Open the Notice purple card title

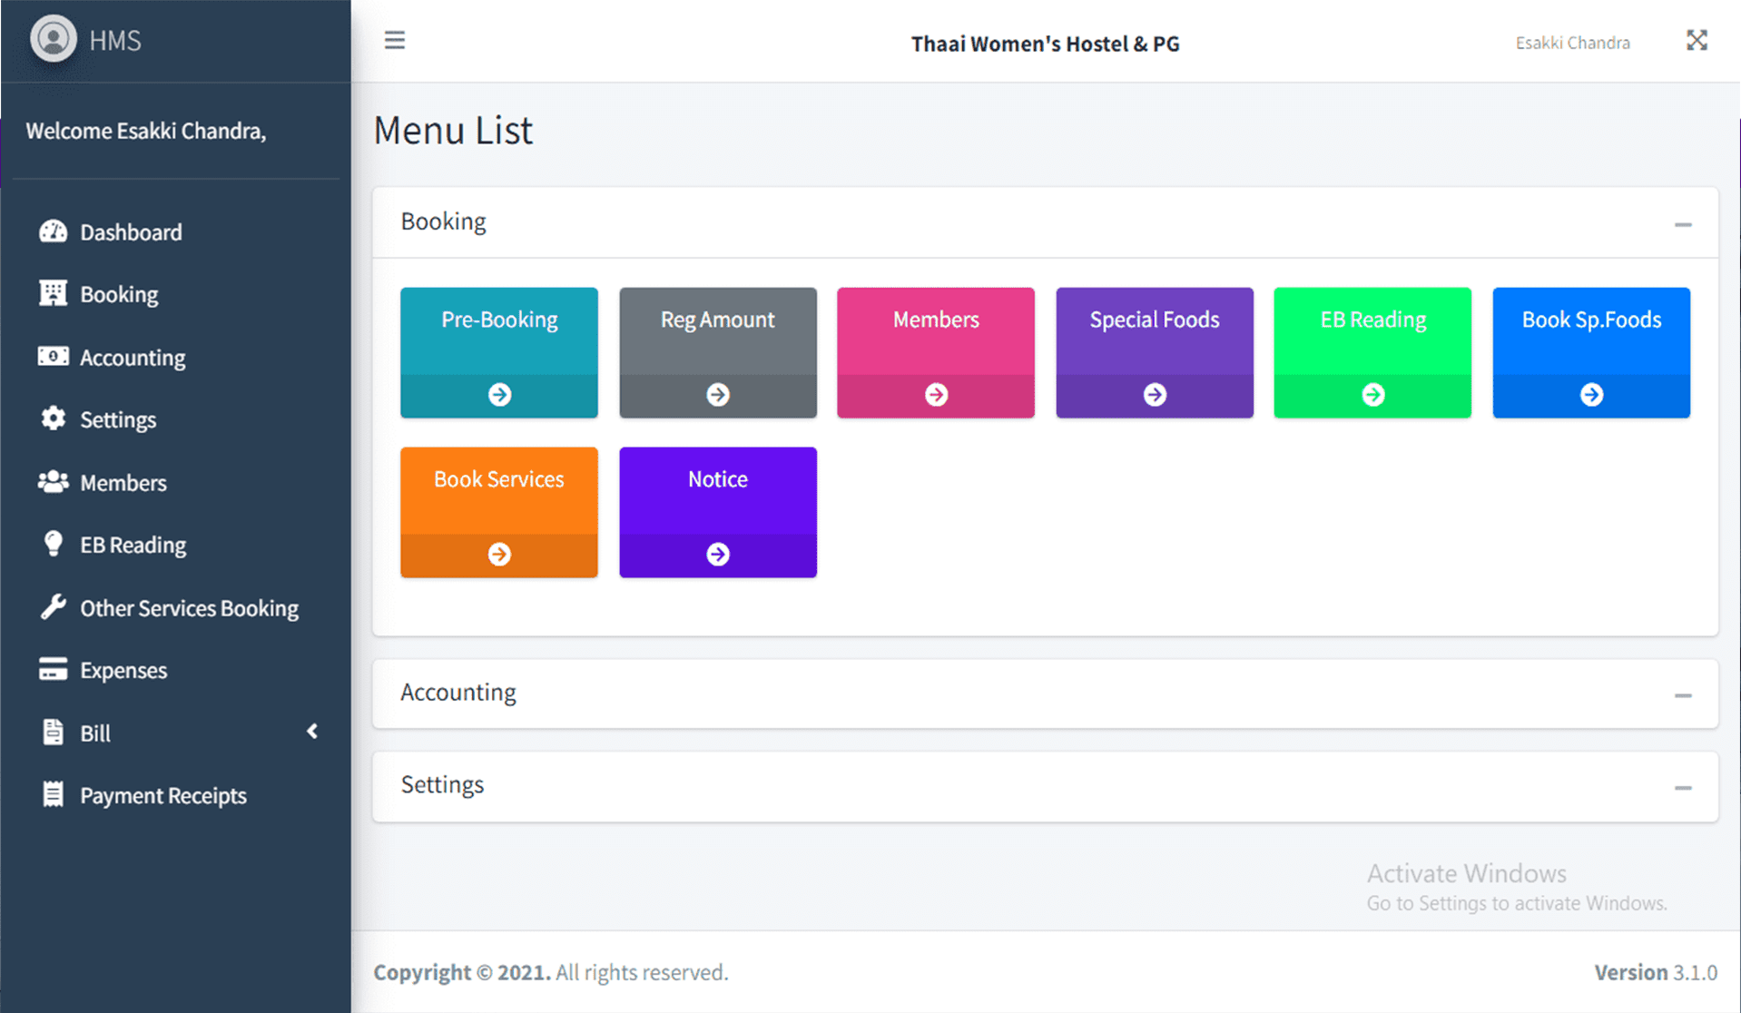718,479
